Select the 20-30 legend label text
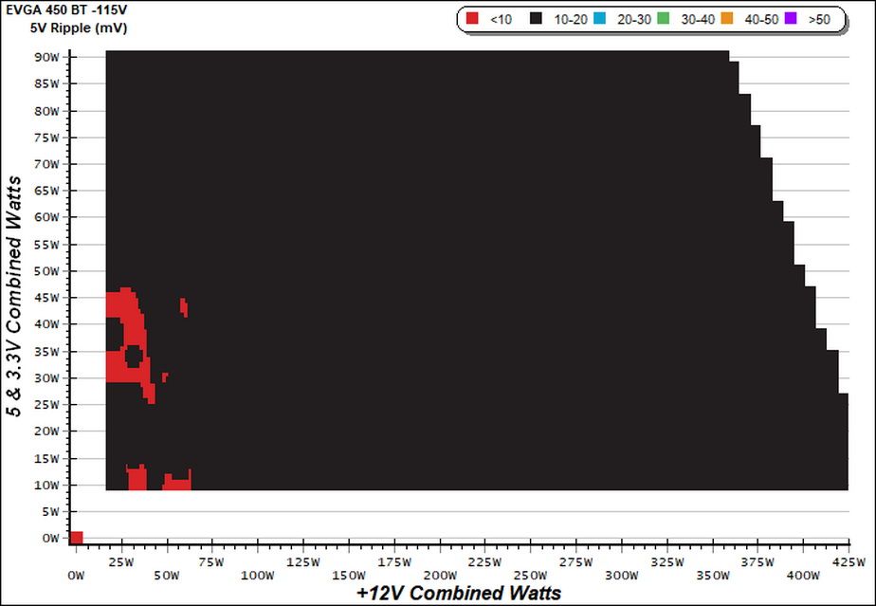 (634, 20)
